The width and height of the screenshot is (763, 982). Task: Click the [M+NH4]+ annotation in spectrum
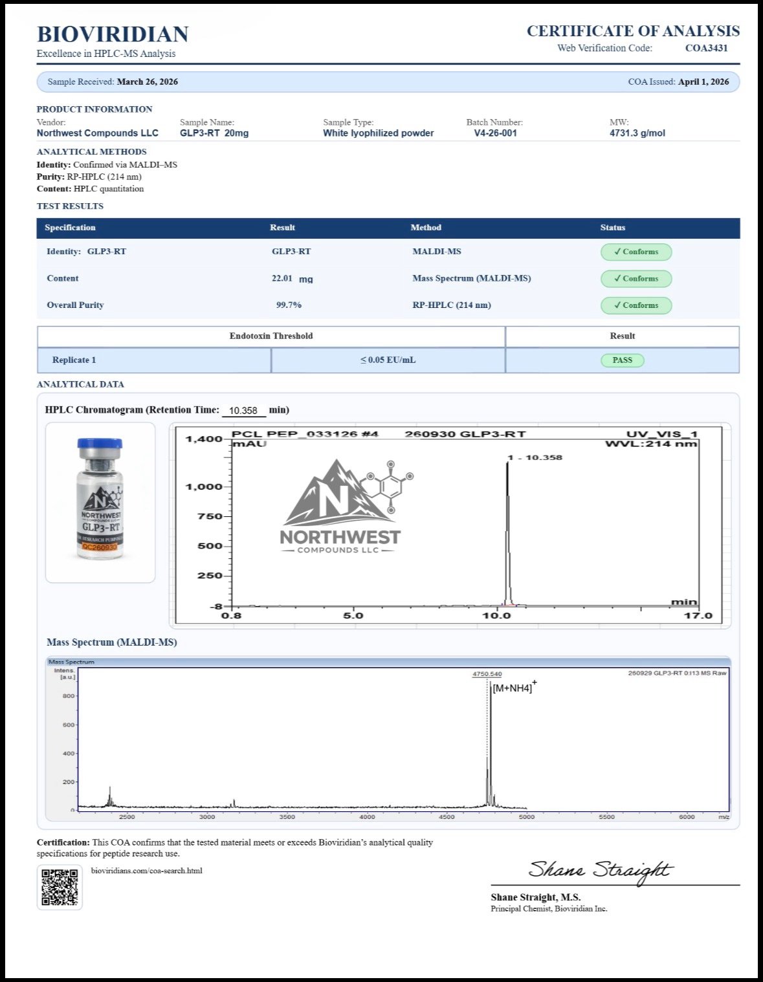click(514, 687)
